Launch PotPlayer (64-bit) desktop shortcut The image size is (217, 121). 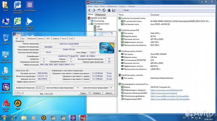tap(30, 24)
